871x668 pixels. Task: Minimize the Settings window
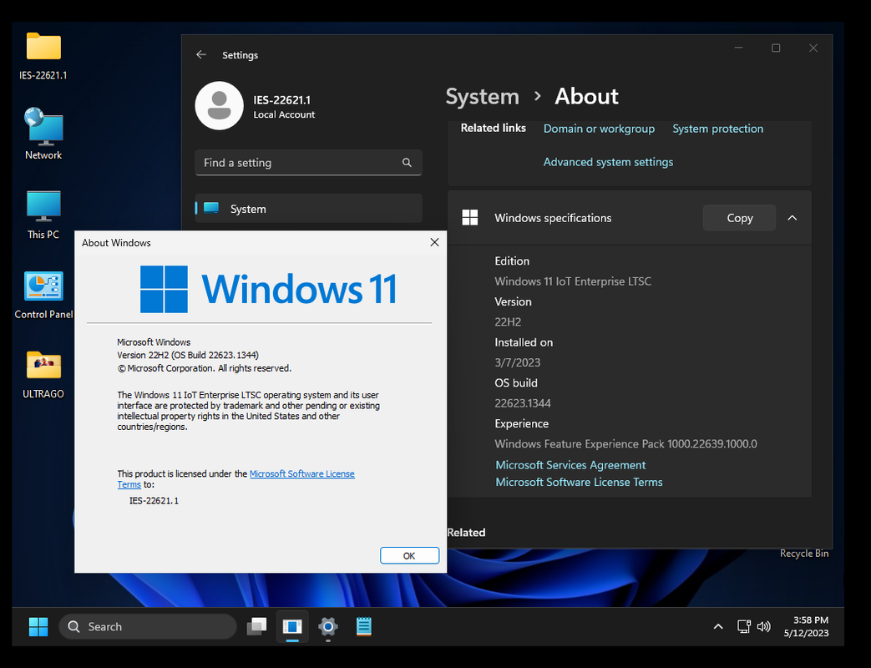tap(738, 48)
